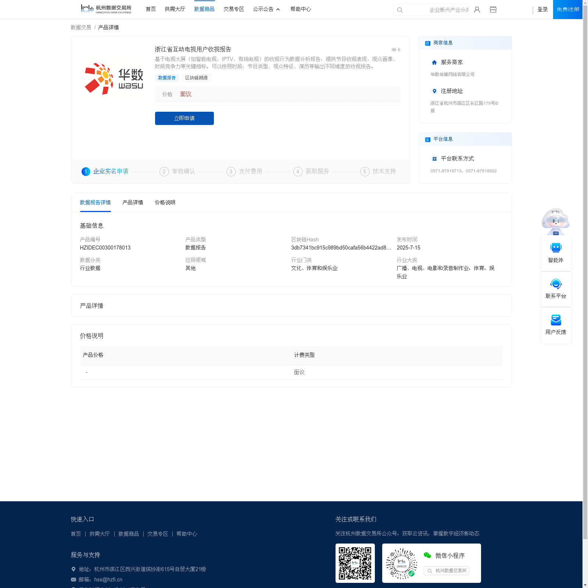Click footer 交易专区 quick link
The height and width of the screenshot is (588, 588).
click(158, 534)
